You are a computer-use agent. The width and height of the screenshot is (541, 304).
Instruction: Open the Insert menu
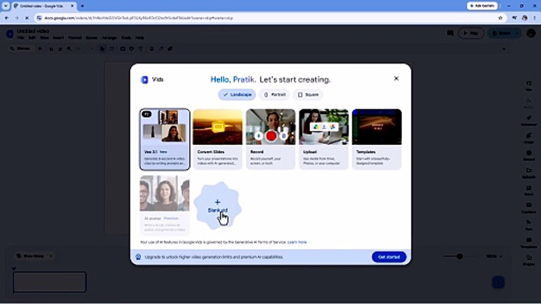[58, 38]
